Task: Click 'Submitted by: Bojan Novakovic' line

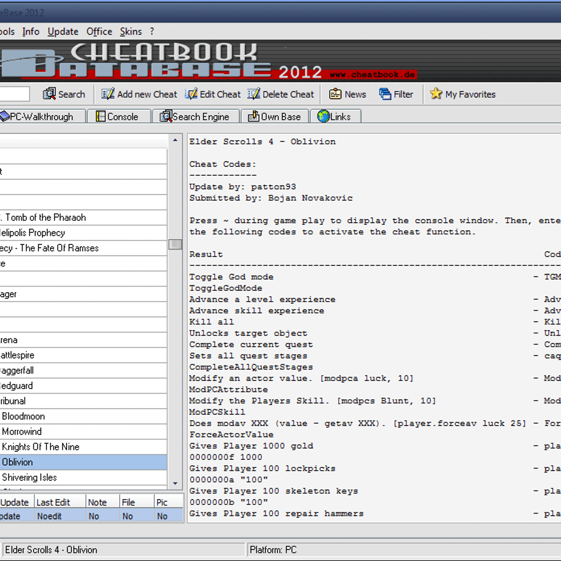Action: (x=271, y=198)
